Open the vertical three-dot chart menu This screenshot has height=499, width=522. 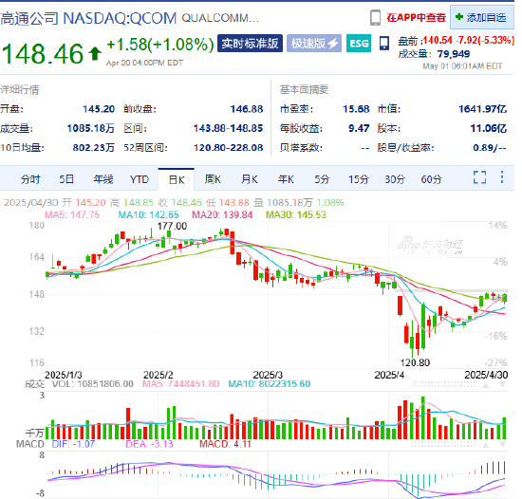coord(502,177)
